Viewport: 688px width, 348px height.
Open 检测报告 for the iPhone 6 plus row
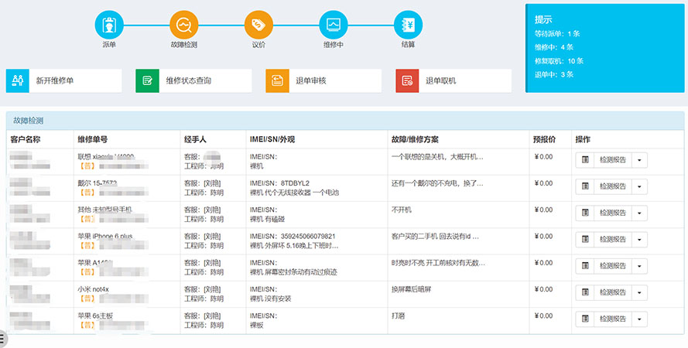pos(613,239)
